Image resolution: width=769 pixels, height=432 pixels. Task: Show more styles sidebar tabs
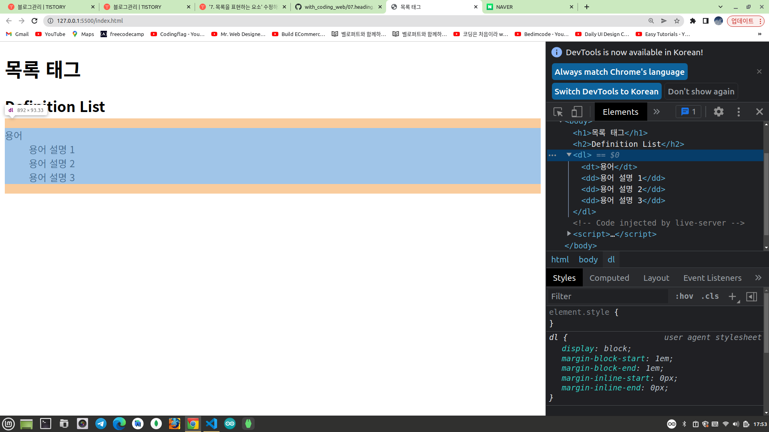(758, 278)
